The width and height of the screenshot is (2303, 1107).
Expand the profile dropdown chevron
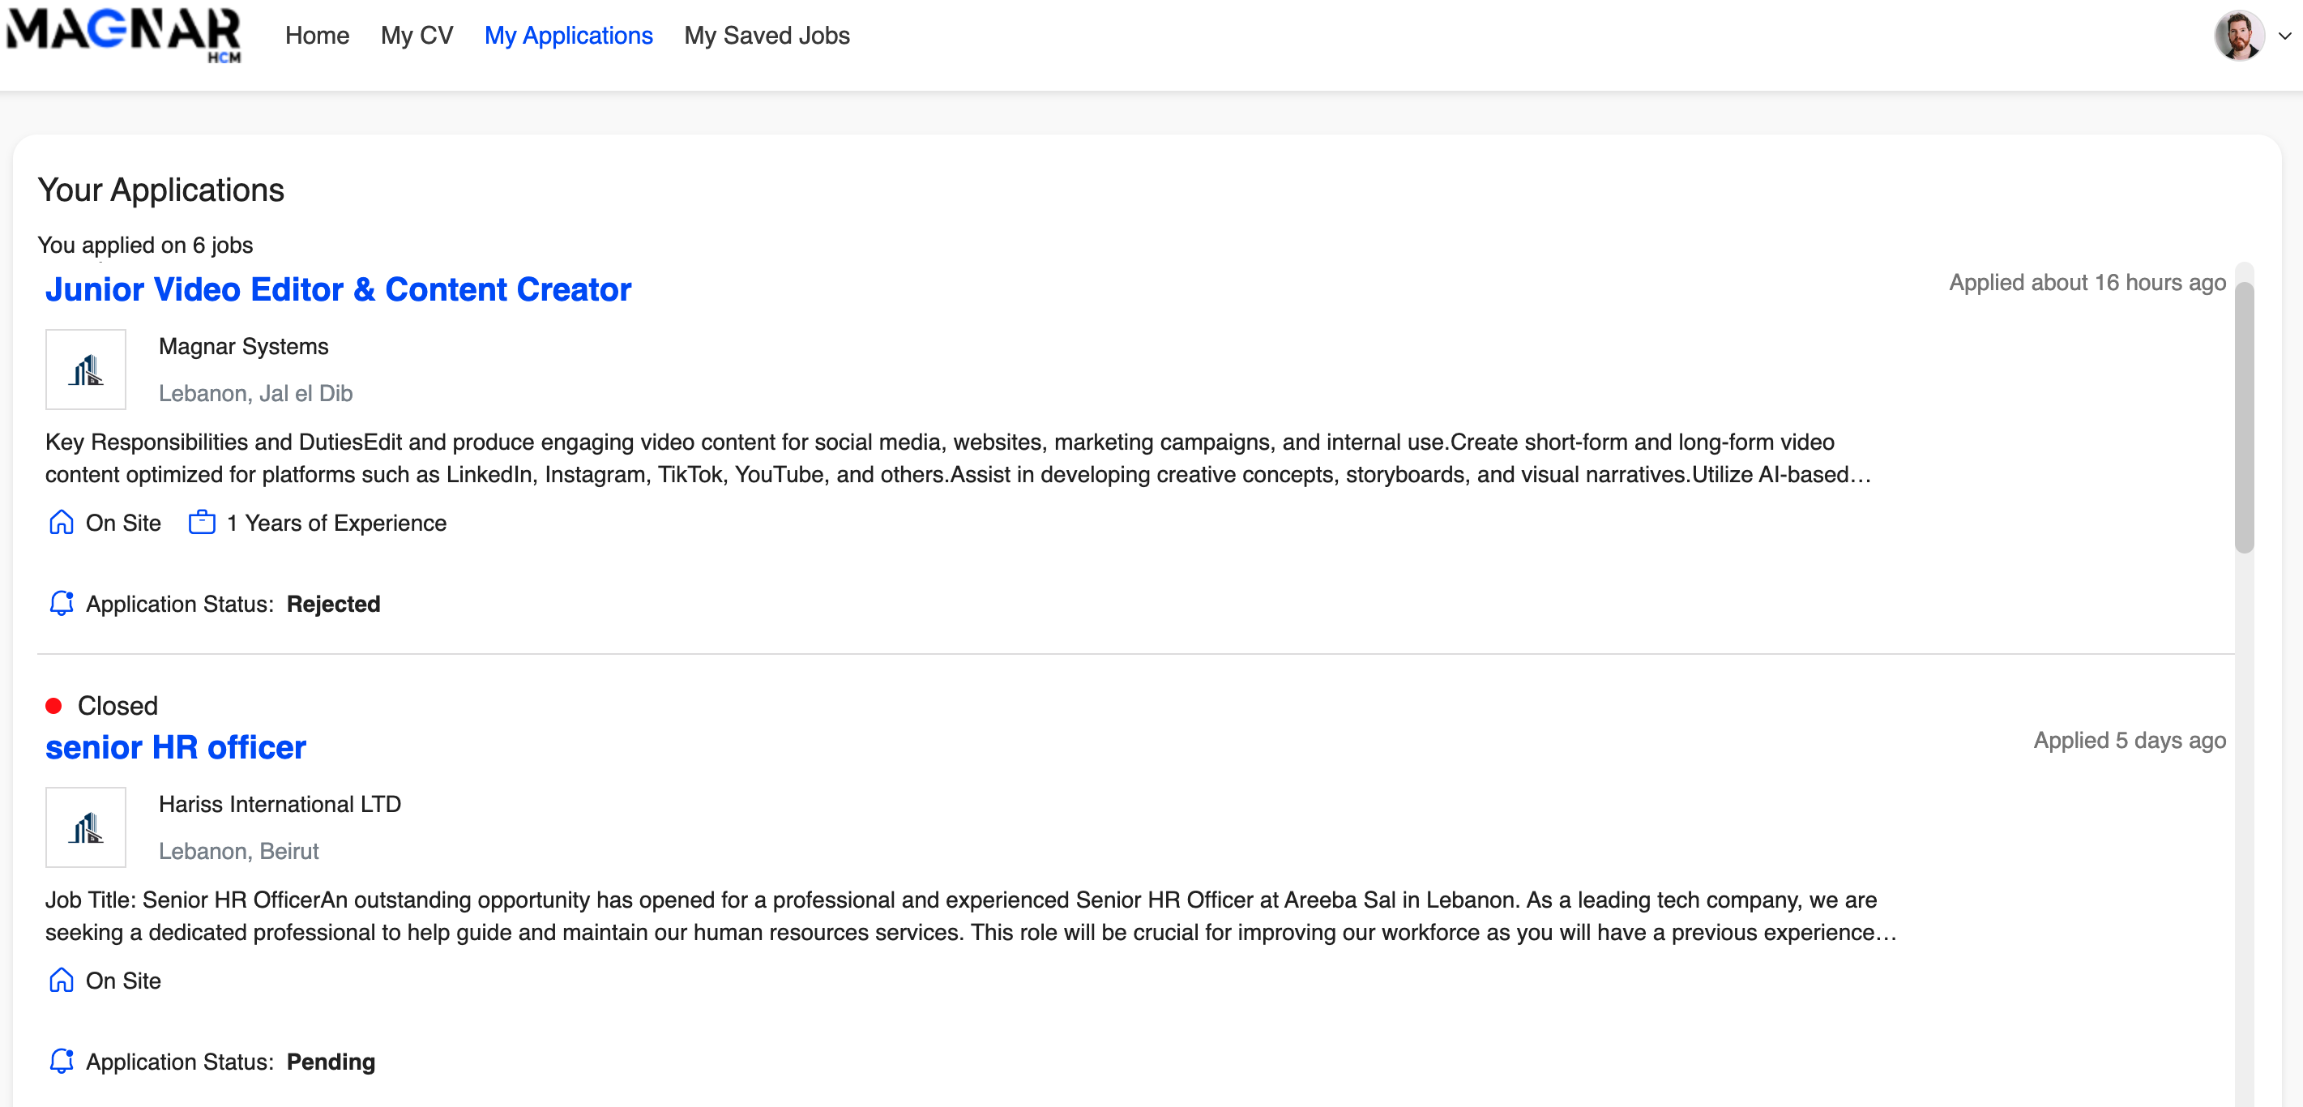click(2285, 36)
